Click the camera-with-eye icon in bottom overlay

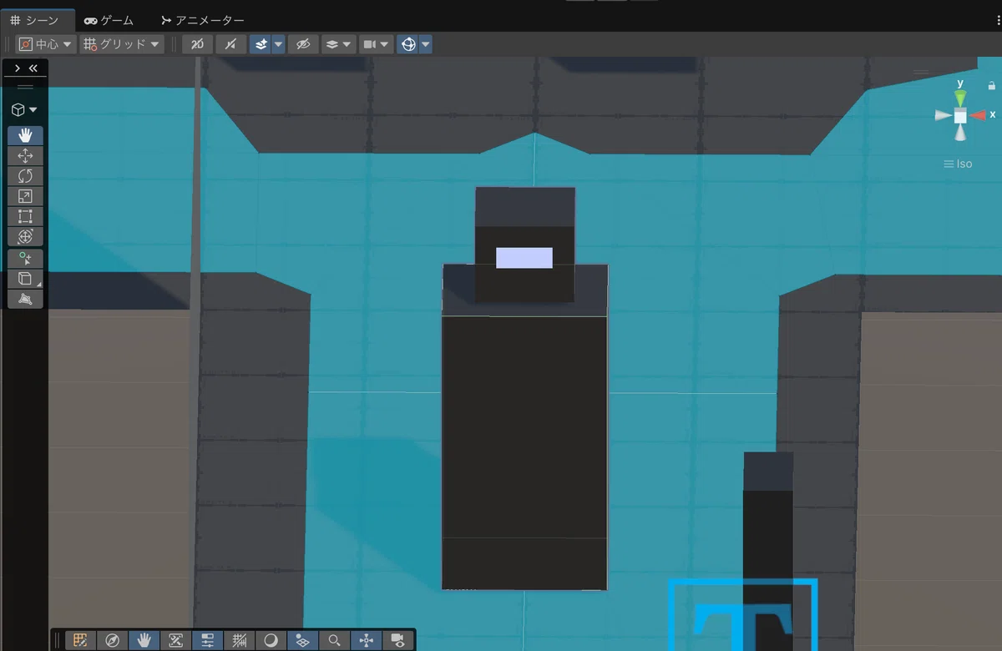coord(397,640)
